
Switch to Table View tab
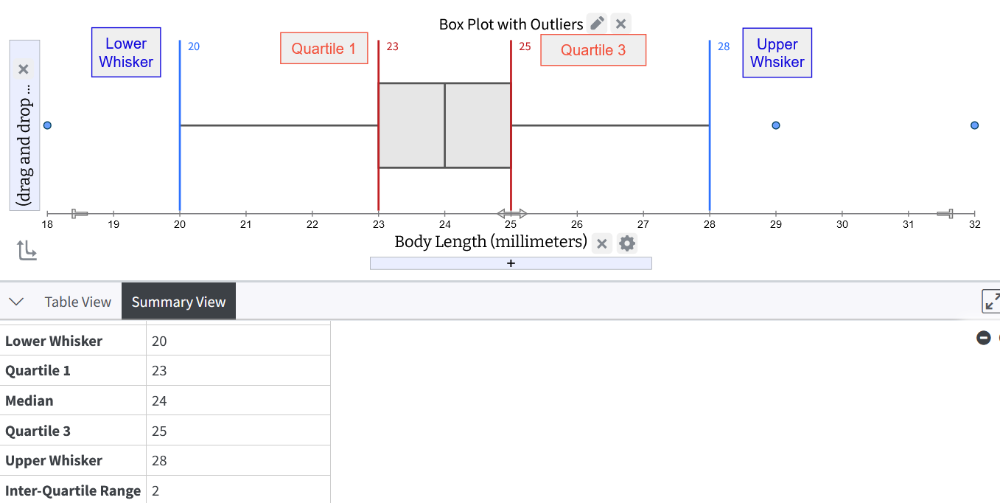point(77,302)
